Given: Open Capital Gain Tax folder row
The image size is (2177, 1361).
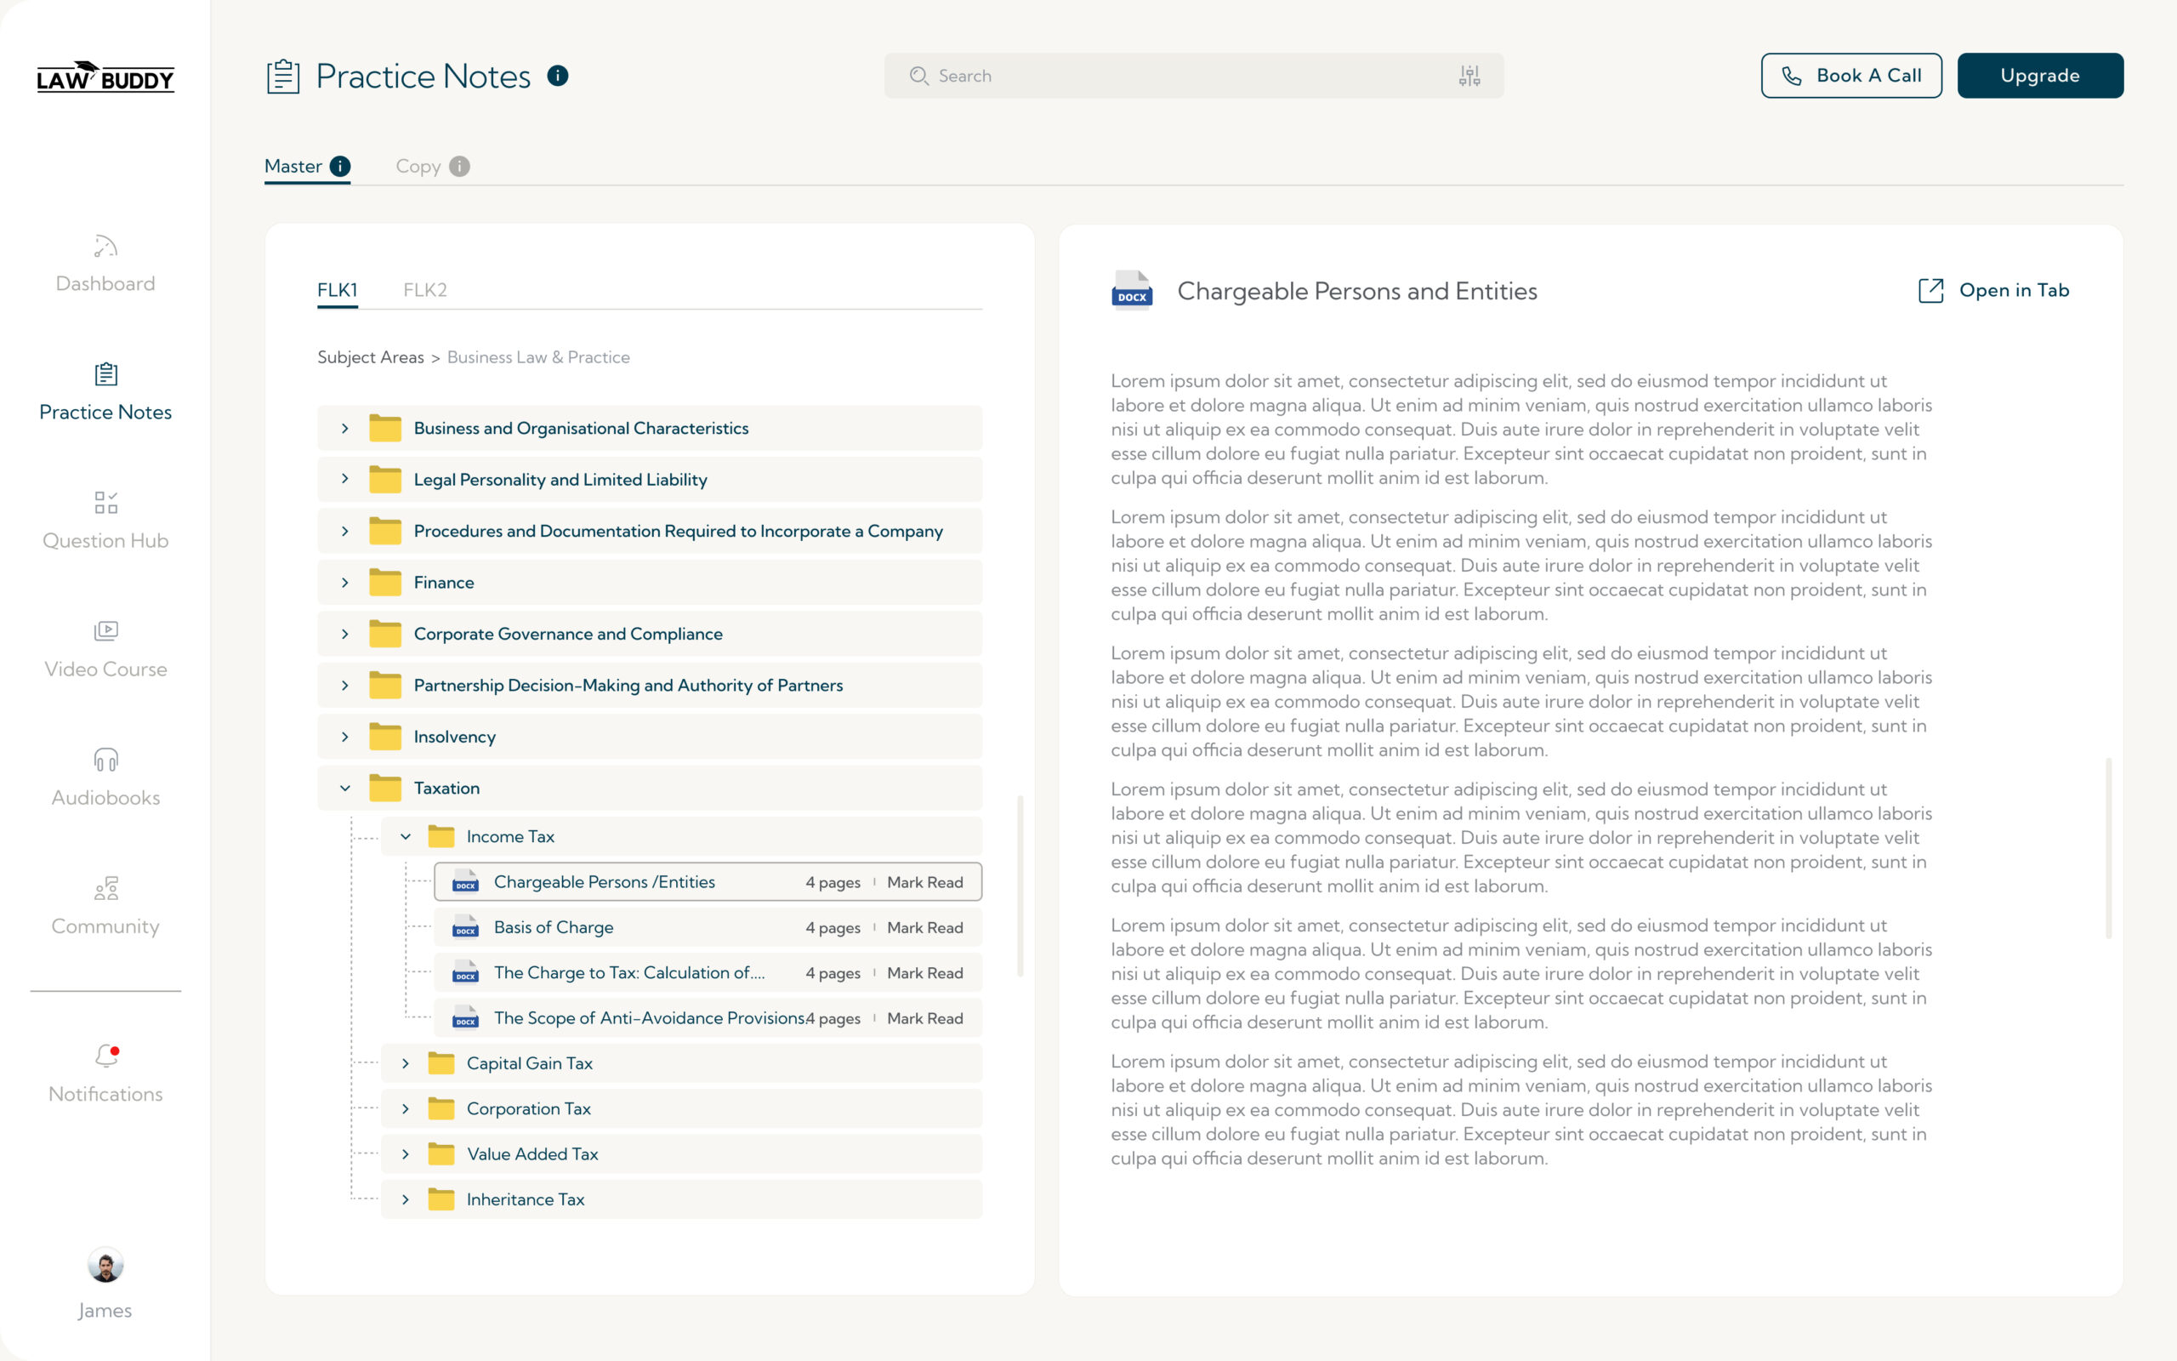Looking at the screenshot, I should (x=681, y=1063).
